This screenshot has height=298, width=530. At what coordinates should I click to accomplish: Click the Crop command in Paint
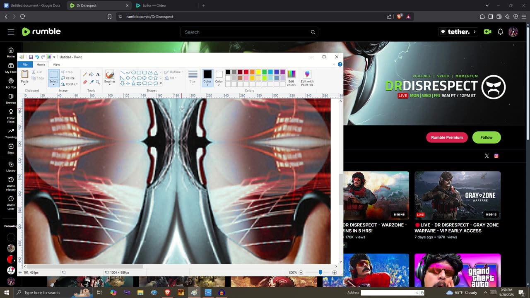(x=67, y=72)
